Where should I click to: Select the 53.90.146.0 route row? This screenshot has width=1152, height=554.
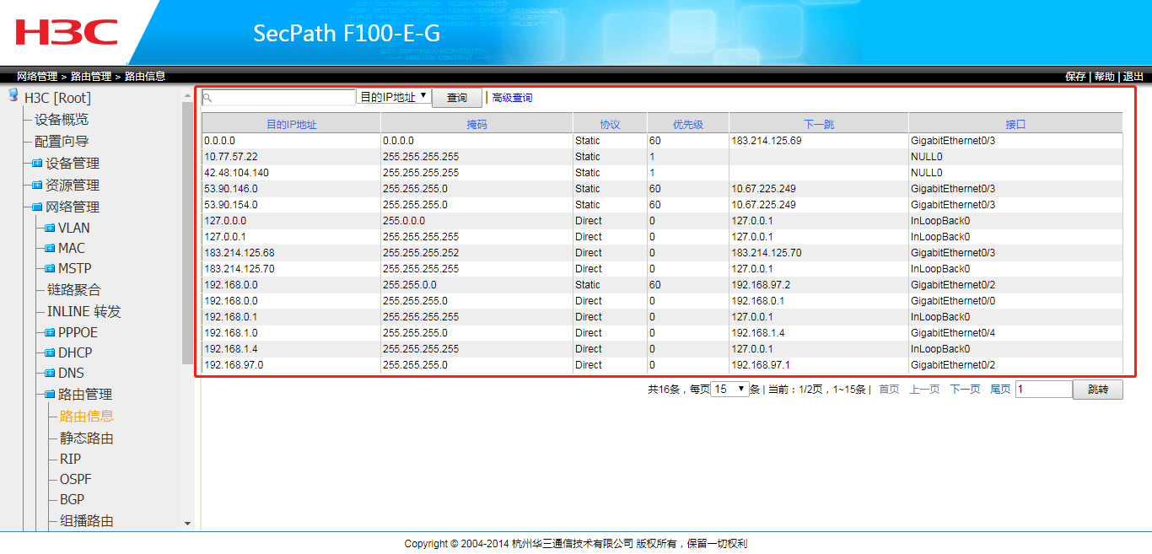point(662,189)
